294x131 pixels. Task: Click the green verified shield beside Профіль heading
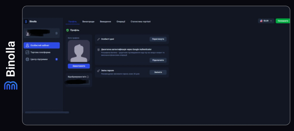coord(67,30)
